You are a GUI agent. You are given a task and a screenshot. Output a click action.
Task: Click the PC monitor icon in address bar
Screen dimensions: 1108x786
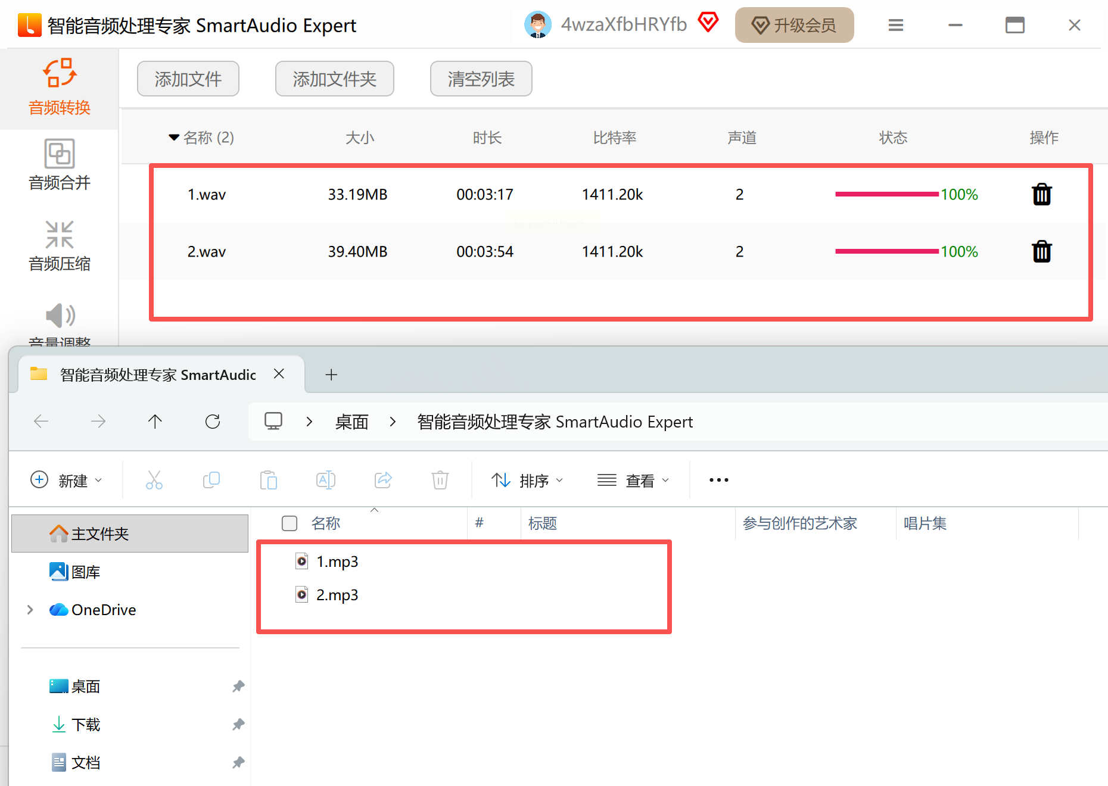(273, 422)
